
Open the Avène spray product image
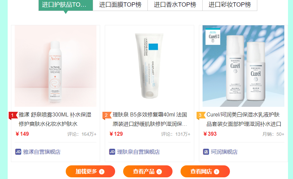[x=55, y=66]
